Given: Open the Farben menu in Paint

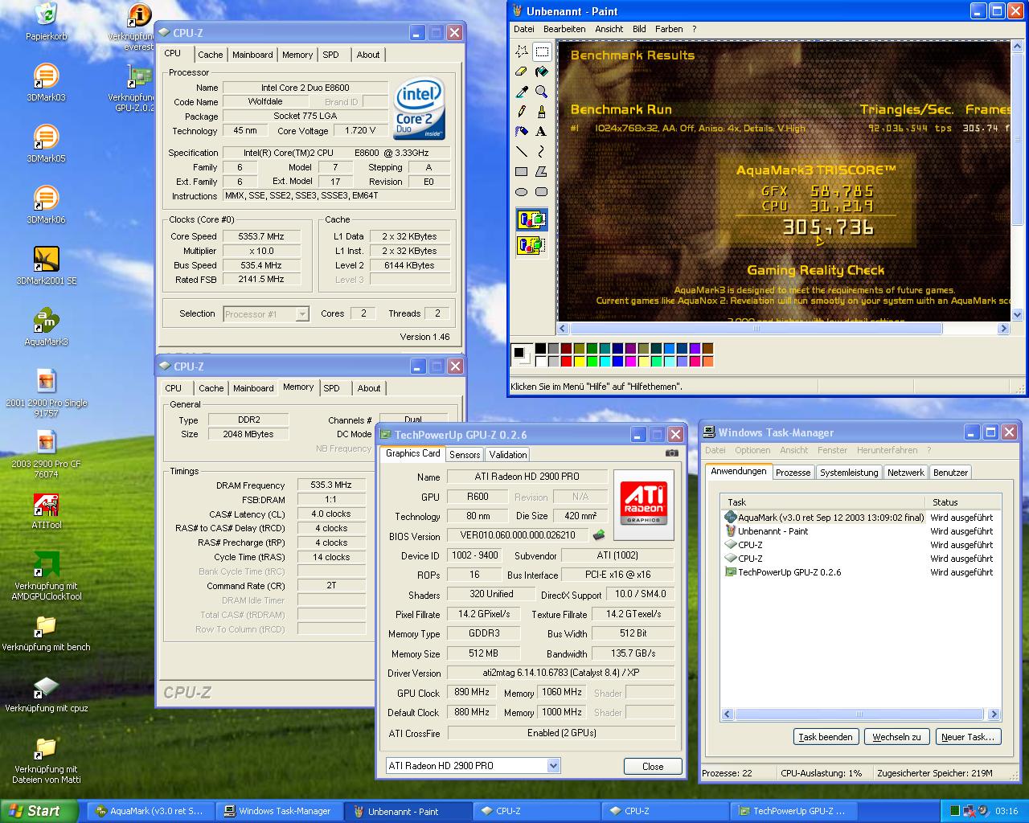Looking at the screenshot, I should coord(669,29).
